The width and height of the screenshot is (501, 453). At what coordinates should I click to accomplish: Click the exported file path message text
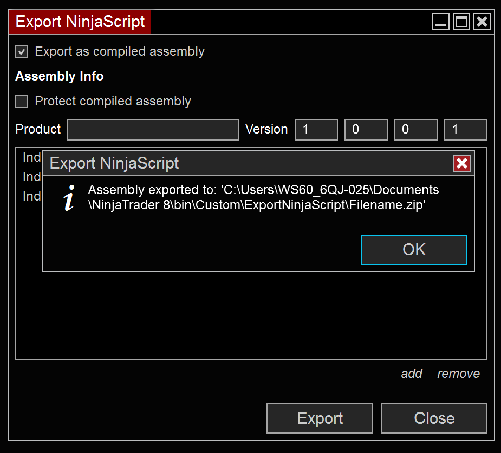point(263,197)
